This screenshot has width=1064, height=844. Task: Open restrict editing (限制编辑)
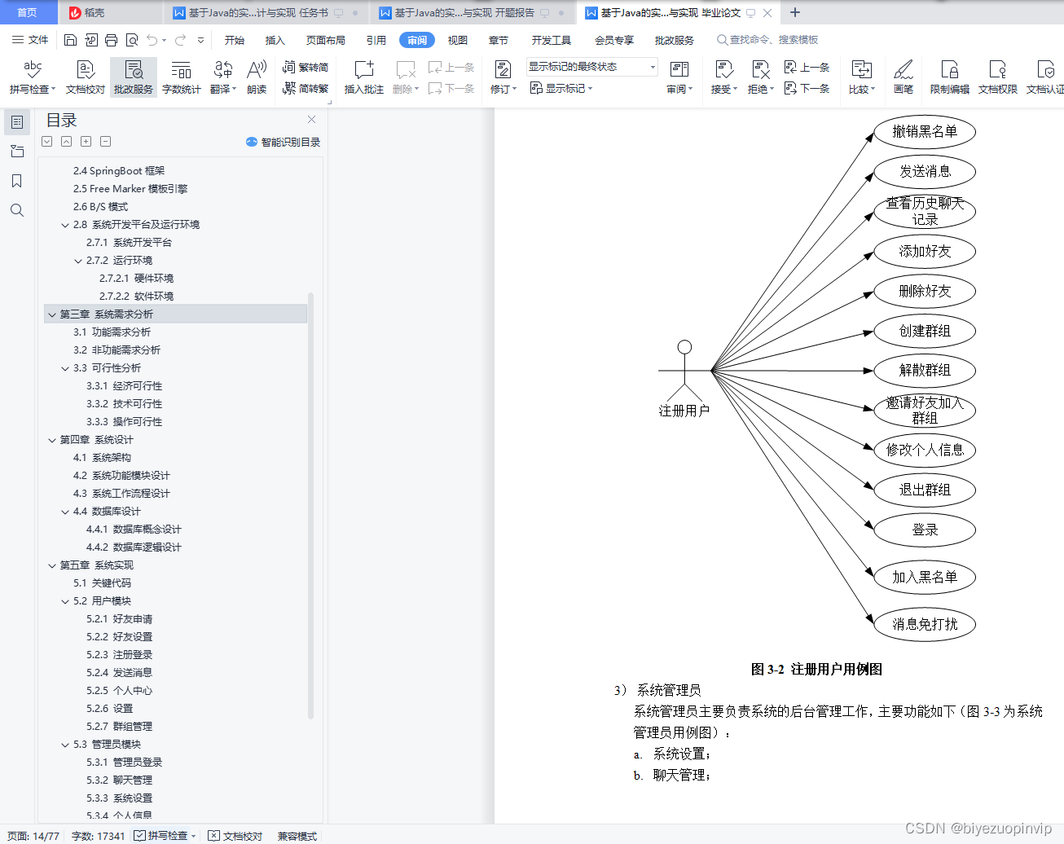pyautogui.click(x=950, y=77)
